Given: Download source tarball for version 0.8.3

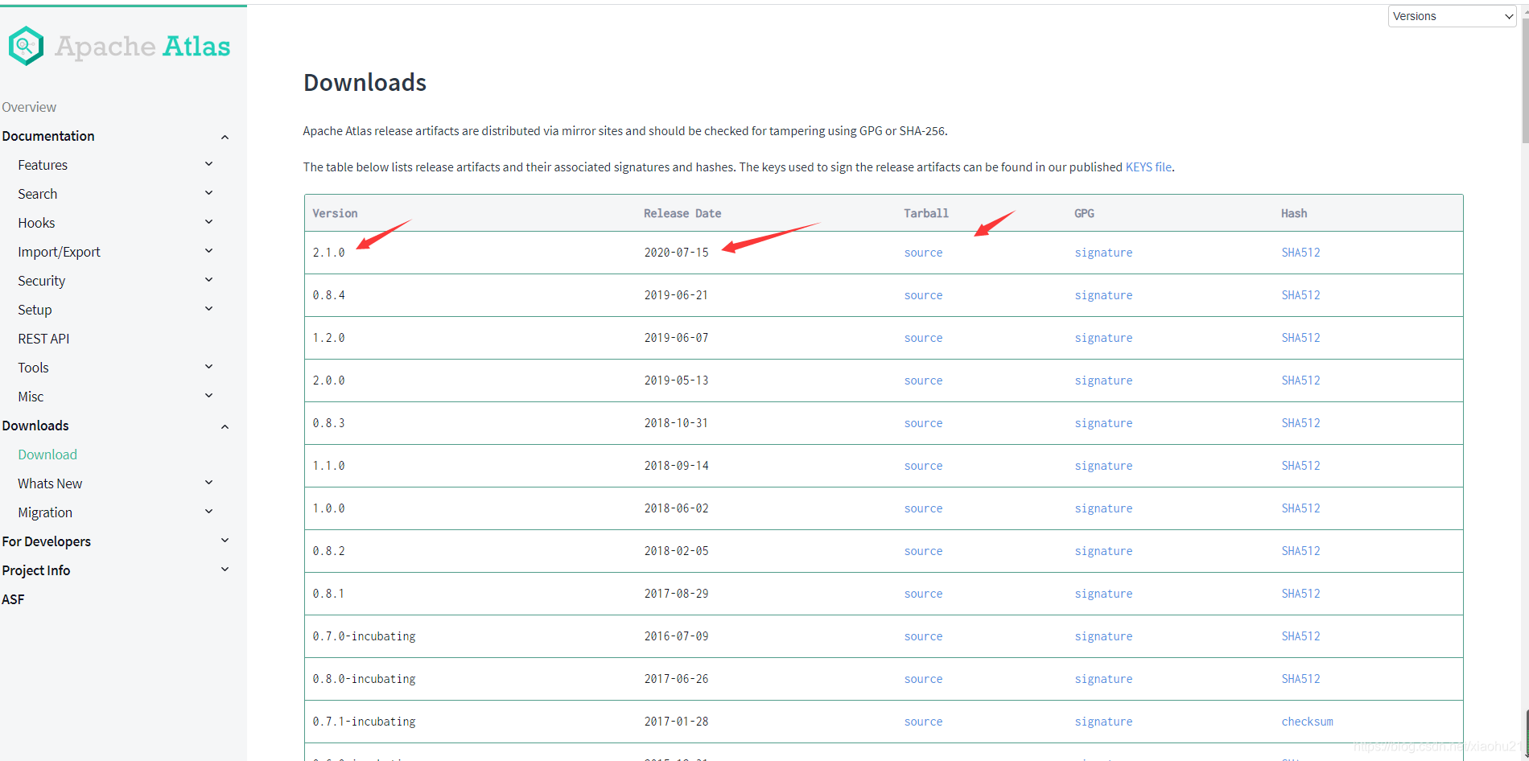Looking at the screenshot, I should [923, 423].
